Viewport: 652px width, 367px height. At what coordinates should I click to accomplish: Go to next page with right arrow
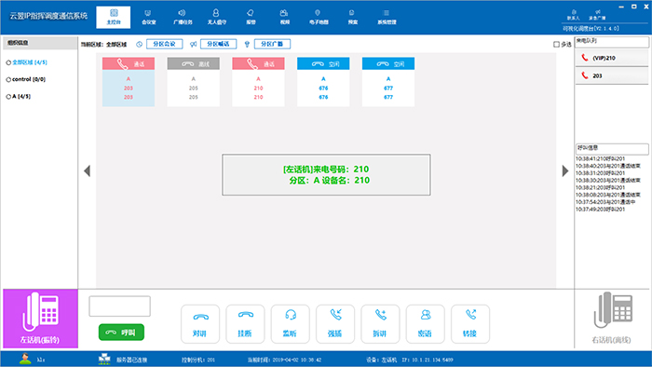pyautogui.click(x=565, y=170)
